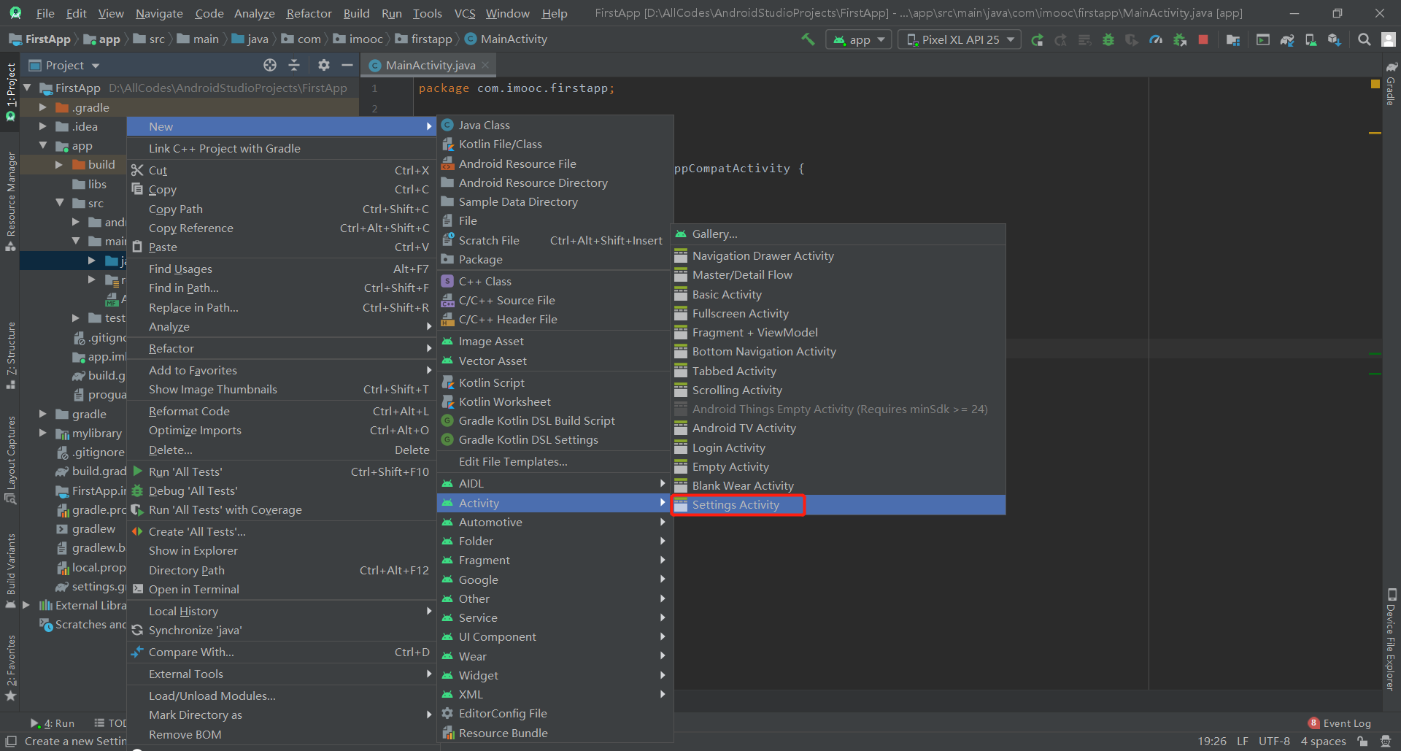
Task: Choose Android Resource File option
Action: coord(555,163)
